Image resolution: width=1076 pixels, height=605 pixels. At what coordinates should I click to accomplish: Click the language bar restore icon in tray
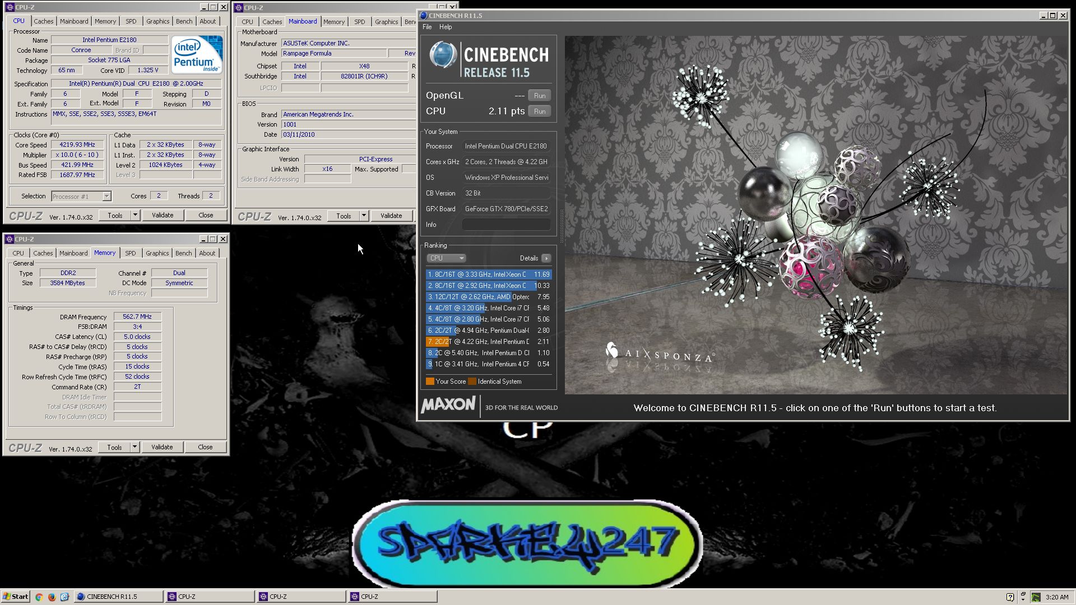pyautogui.click(x=1023, y=594)
